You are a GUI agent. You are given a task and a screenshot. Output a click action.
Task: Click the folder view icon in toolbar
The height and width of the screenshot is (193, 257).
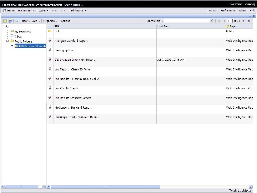(x=5, y=21)
